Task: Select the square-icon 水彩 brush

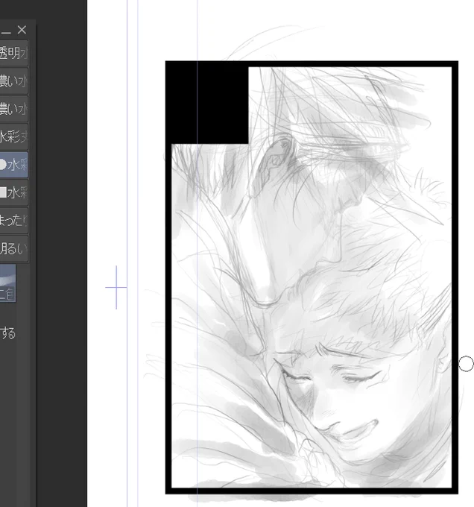Action: point(13,192)
